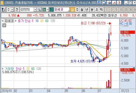The width and height of the screenshot is (136, 93).
Task: Click the 거래량 volume indicator label
Action: (9, 69)
